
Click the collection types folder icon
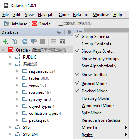pos(25,113)
